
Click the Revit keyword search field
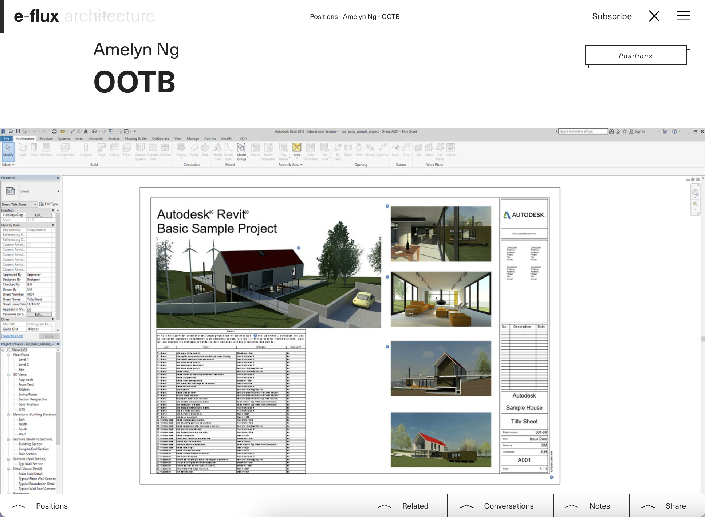point(583,131)
